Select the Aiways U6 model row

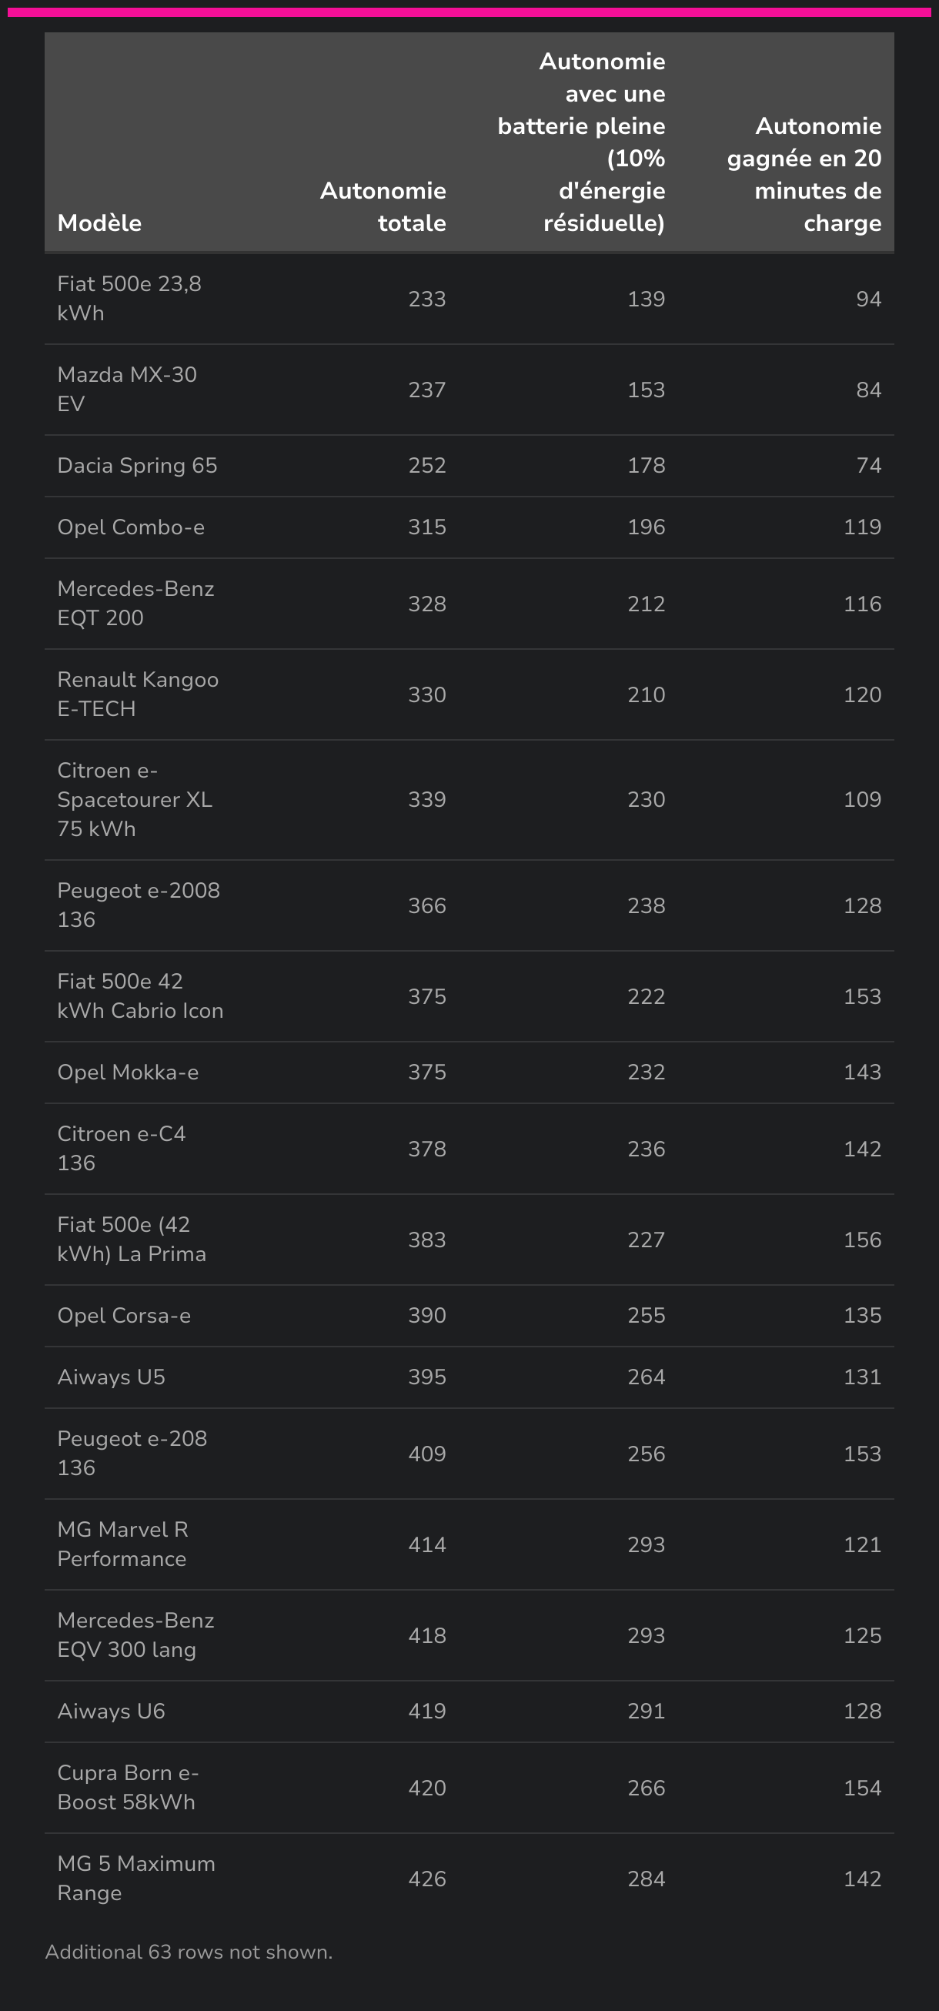(x=469, y=1712)
